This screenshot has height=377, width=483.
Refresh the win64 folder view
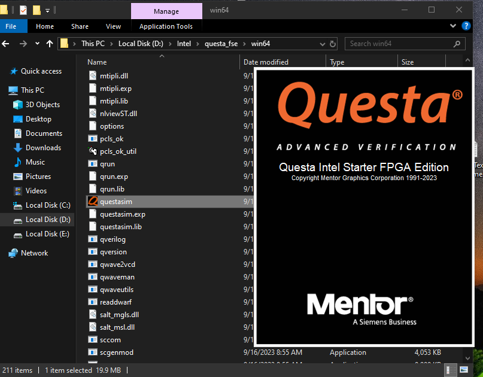(333, 44)
